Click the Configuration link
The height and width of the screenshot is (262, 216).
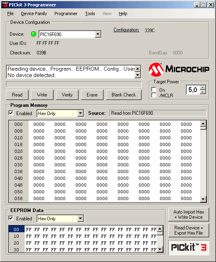(126, 30)
